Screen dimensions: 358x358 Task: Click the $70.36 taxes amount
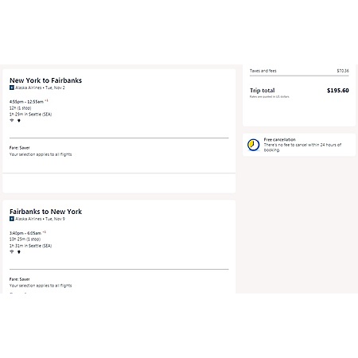click(343, 71)
